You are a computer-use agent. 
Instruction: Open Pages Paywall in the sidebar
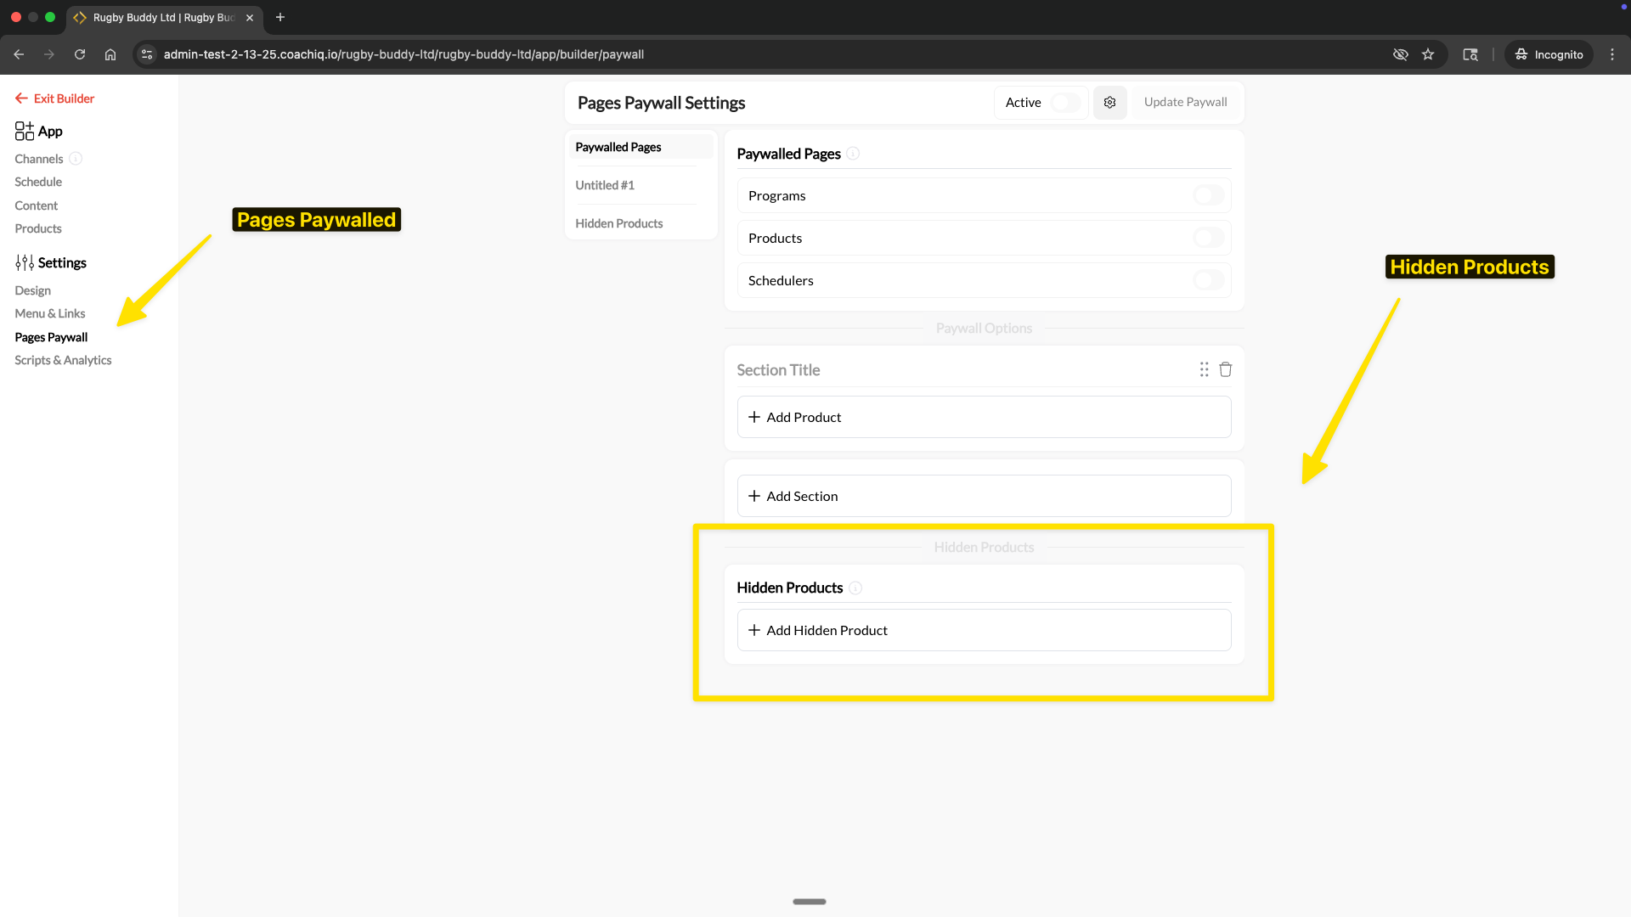(x=51, y=337)
